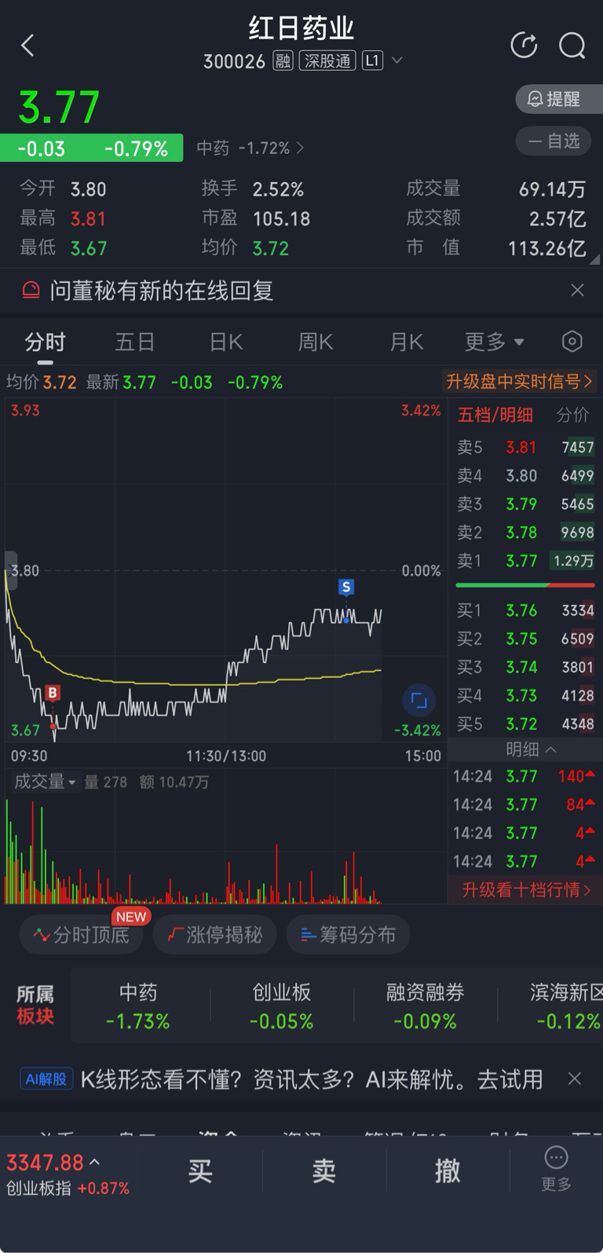Open chart settings hexagon icon
Image resolution: width=603 pixels, height=1253 pixels.
tap(572, 341)
